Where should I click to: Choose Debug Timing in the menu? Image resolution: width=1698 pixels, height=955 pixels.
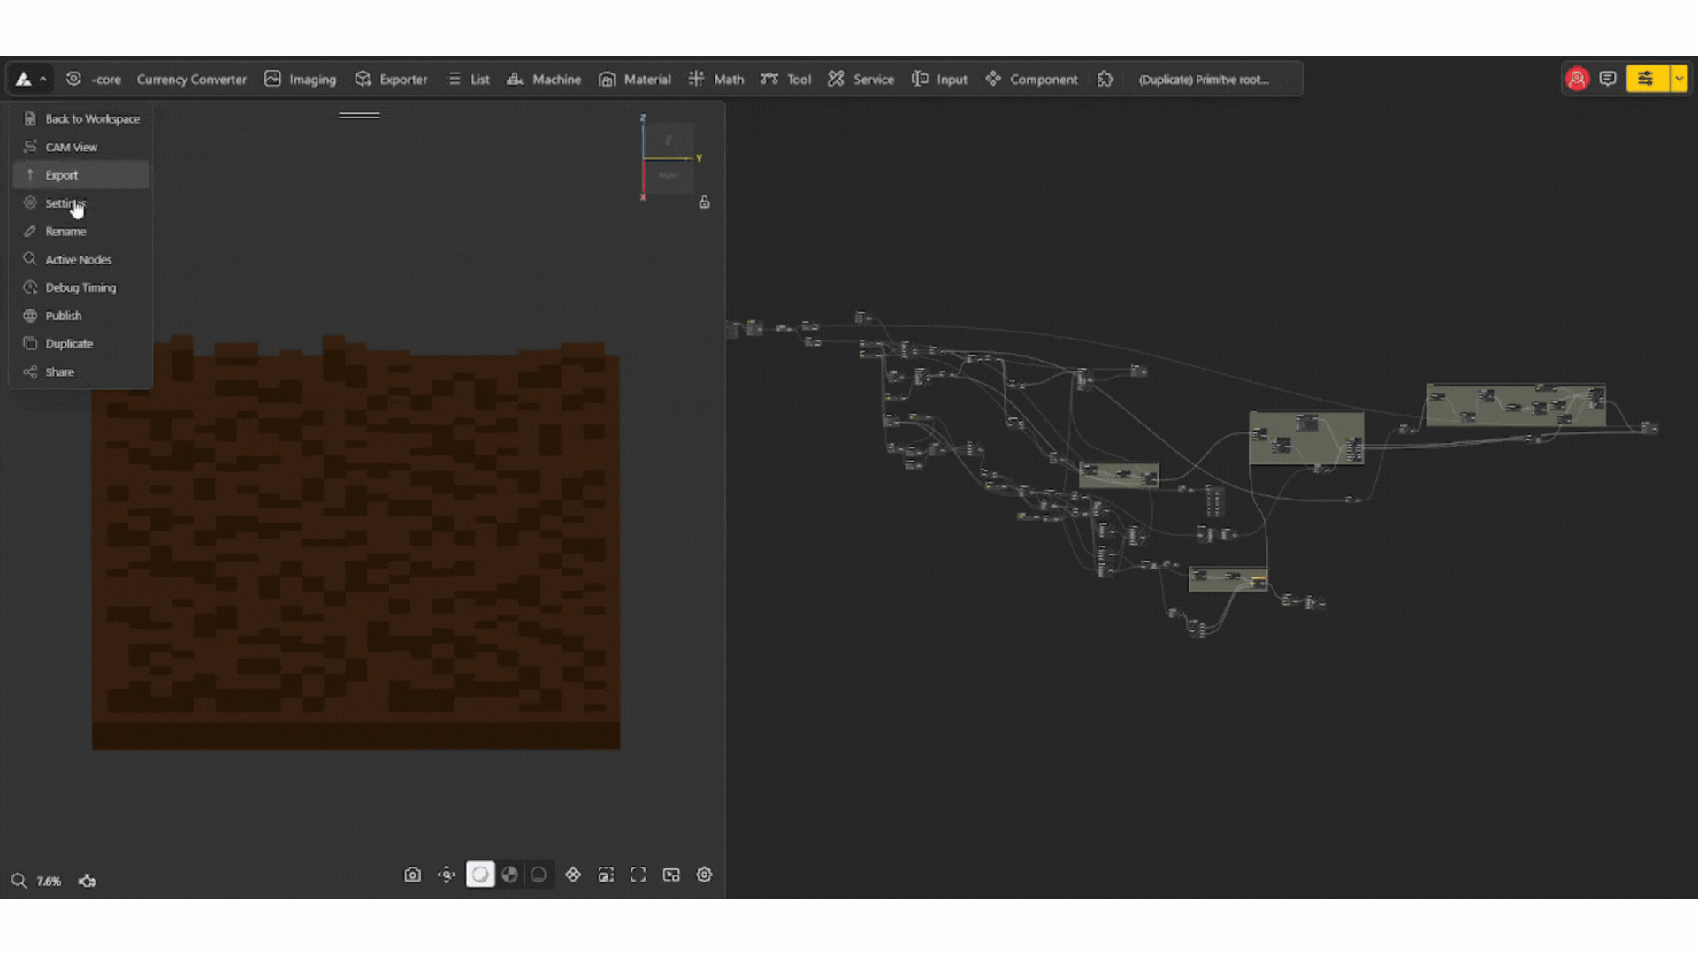pos(80,287)
